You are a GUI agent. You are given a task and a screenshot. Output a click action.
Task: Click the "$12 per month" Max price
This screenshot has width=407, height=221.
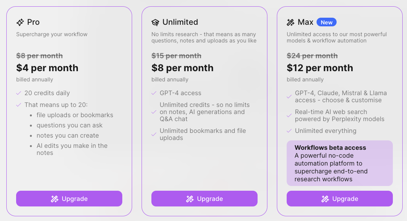[320, 68]
